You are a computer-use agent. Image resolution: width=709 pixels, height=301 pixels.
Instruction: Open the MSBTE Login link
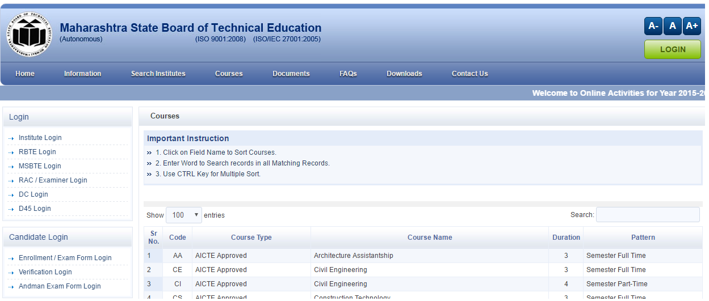[40, 166]
